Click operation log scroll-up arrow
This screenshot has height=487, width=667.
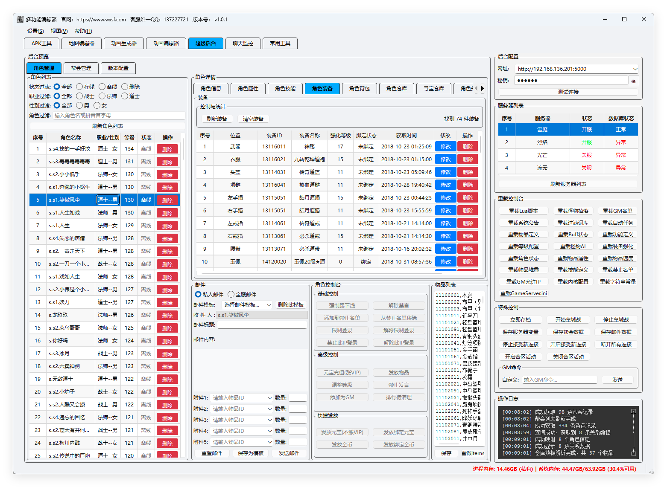pyautogui.click(x=633, y=412)
